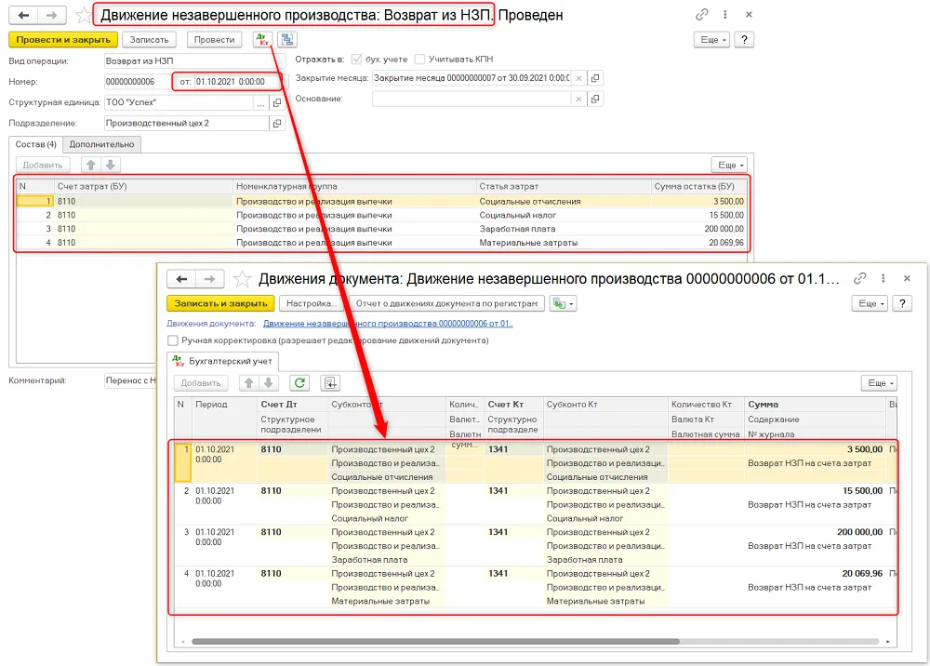Click Провести и закрыть button

pos(63,40)
